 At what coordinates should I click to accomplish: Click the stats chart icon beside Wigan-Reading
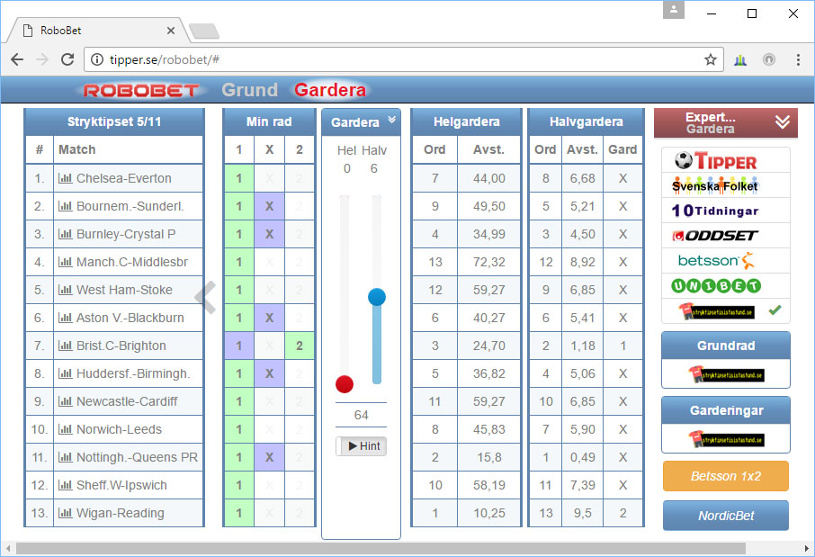(x=65, y=513)
